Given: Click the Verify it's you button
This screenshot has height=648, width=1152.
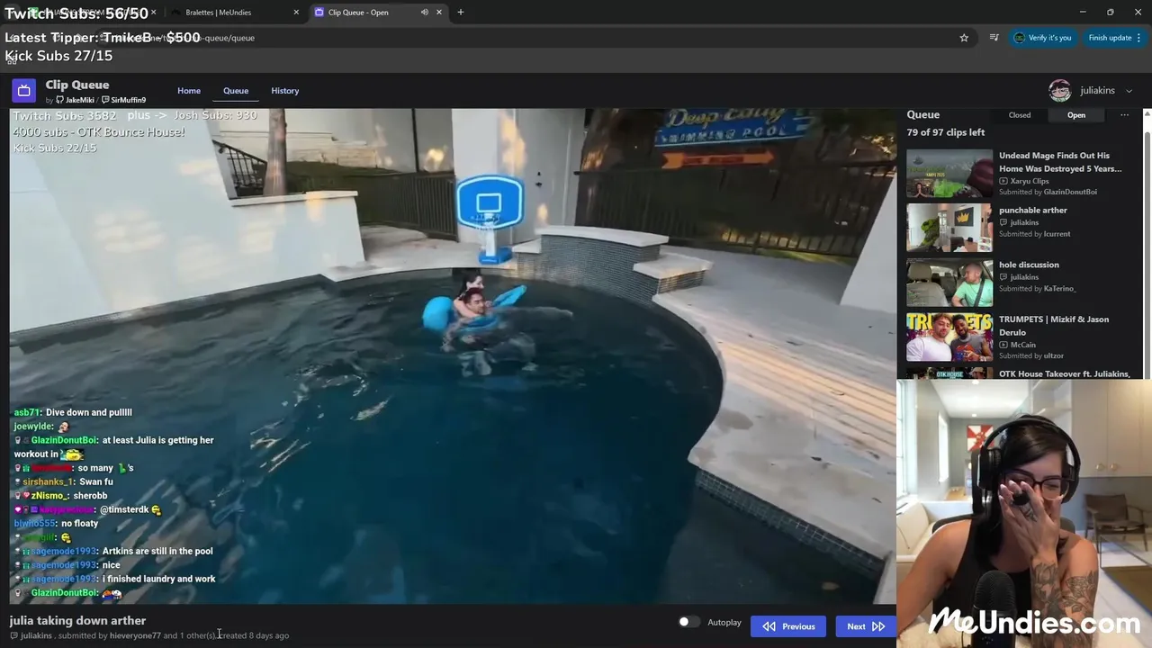Looking at the screenshot, I should click(1042, 38).
